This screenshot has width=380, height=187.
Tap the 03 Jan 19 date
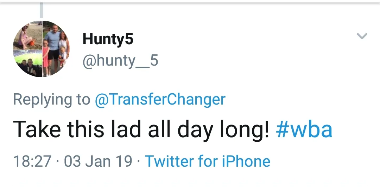98,161
